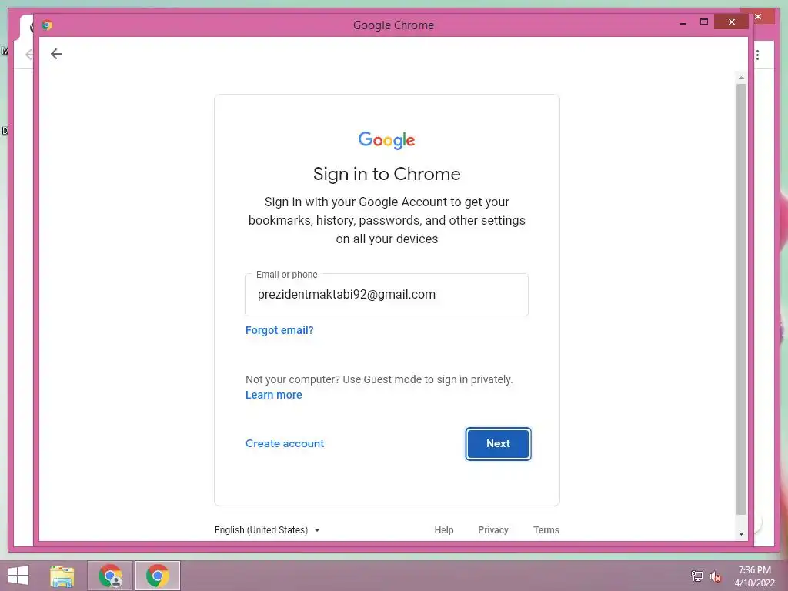Click the Email or phone input field

click(387, 295)
